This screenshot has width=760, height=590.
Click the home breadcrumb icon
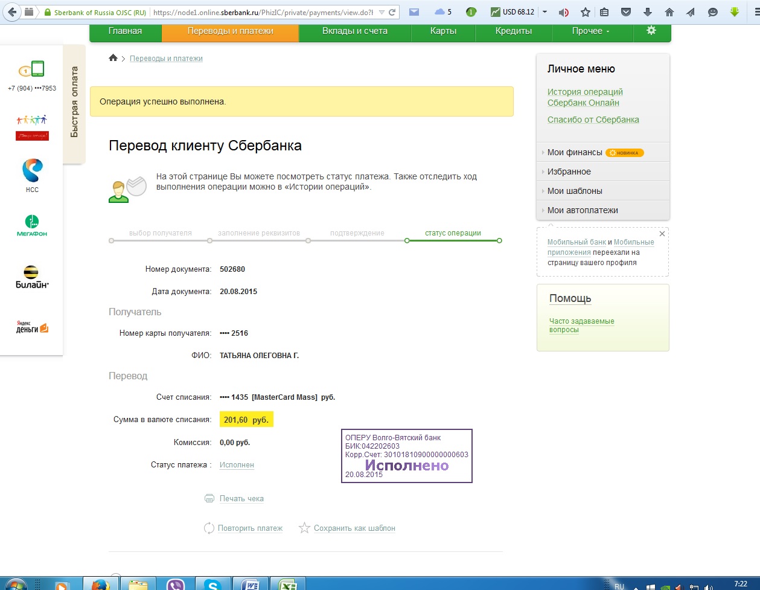tap(113, 58)
